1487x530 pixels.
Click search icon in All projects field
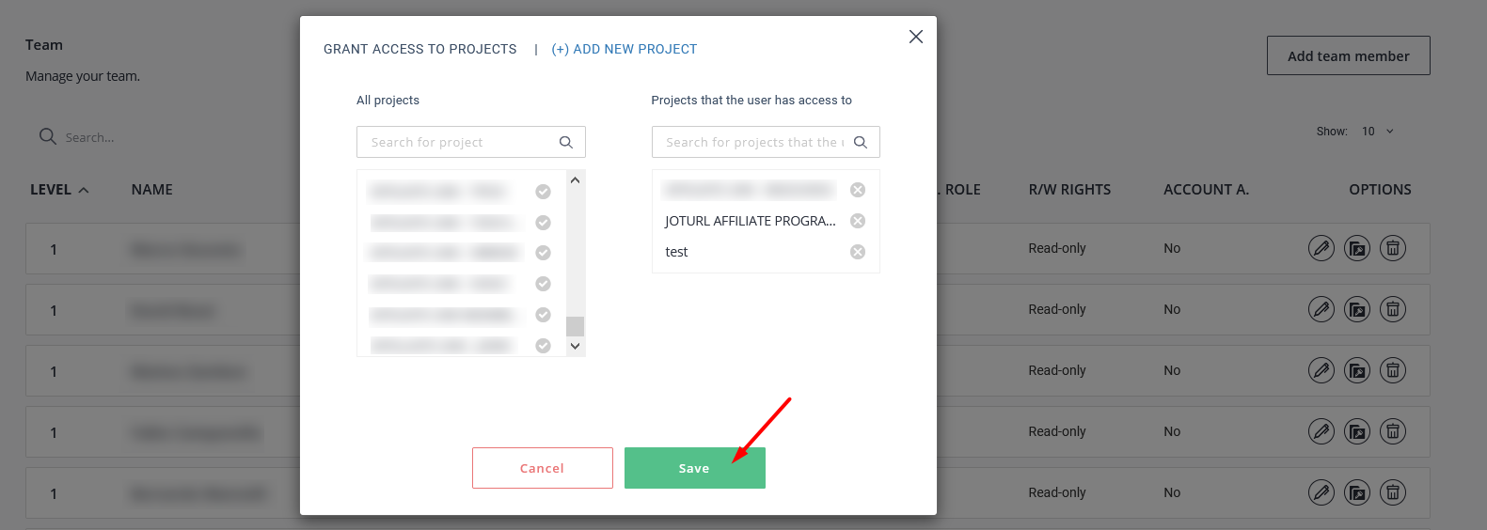pyautogui.click(x=566, y=142)
